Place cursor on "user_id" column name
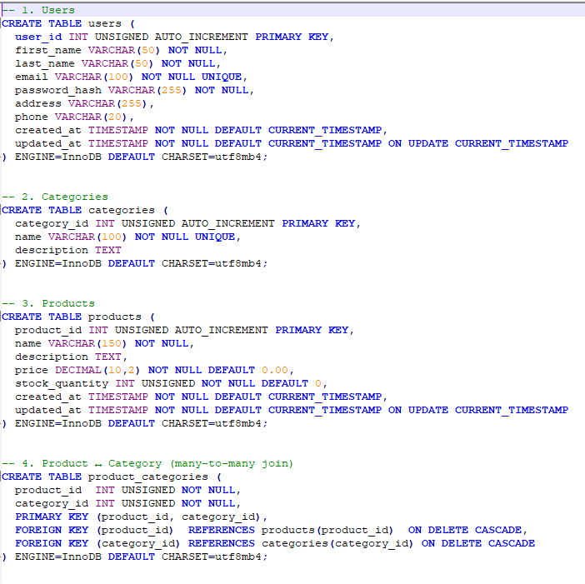The height and width of the screenshot is (584, 585). point(38,37)
